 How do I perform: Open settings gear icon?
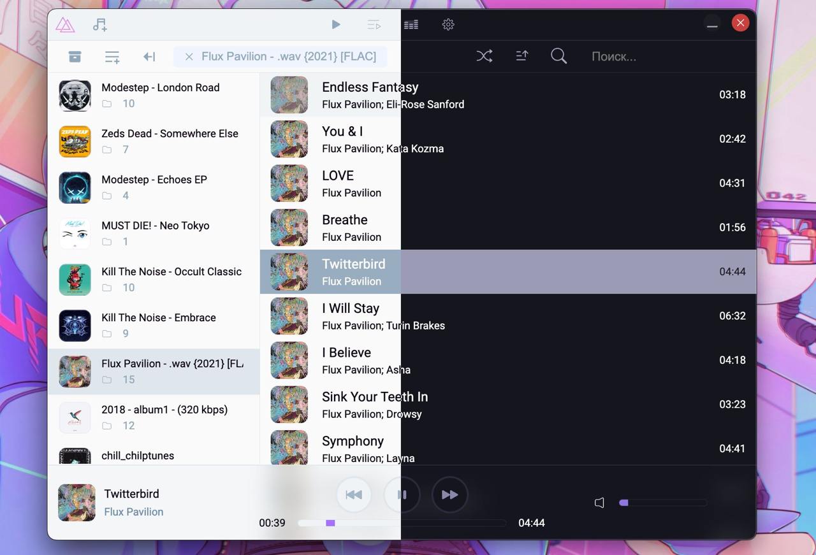click(x=448, y=25)
